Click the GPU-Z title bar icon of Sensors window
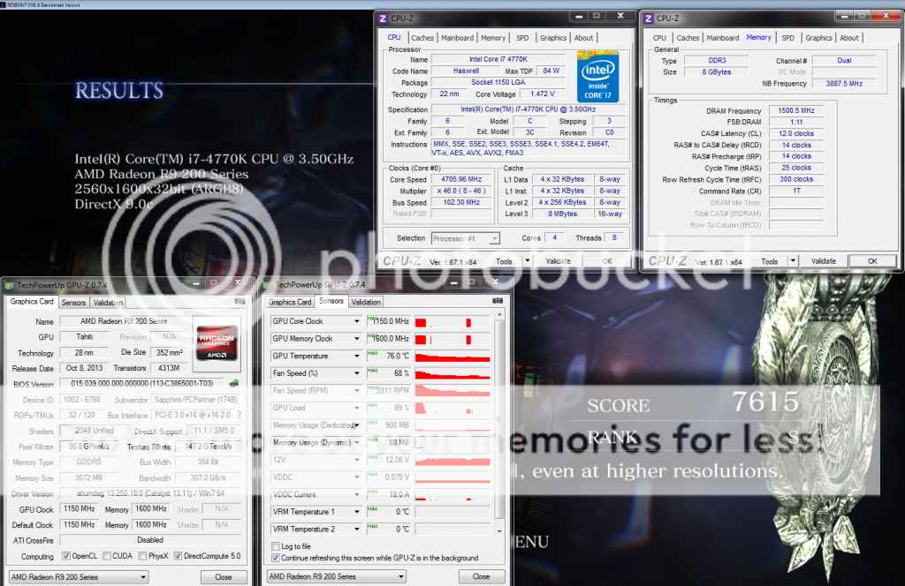 tap(270, 285)
